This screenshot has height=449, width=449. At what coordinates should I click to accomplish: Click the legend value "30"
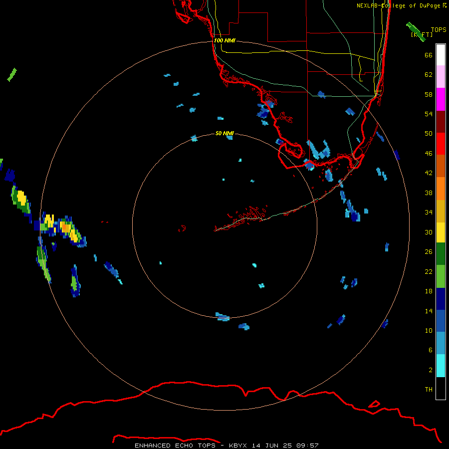pyautogui.click(x=429, y=232)
